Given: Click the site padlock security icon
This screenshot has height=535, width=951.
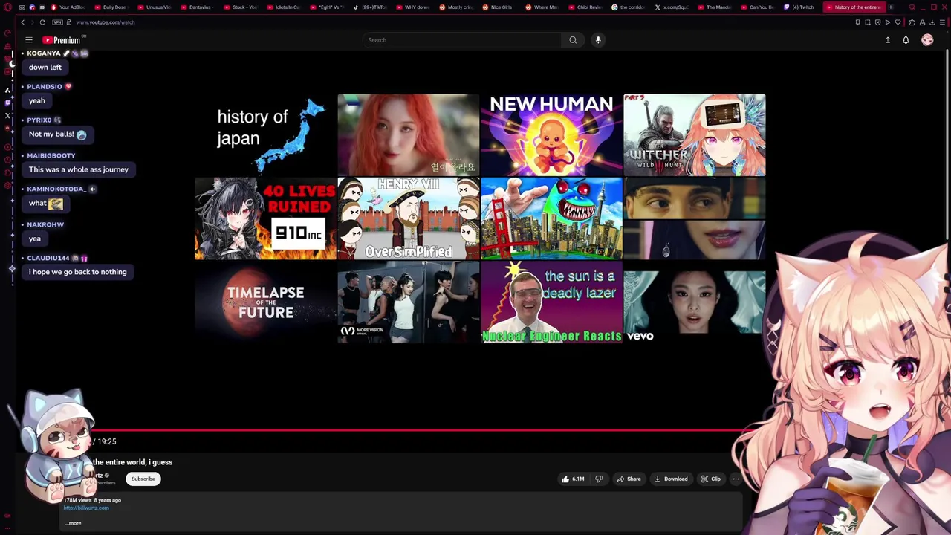Looking at the screenshot, I should click(69, 22).
